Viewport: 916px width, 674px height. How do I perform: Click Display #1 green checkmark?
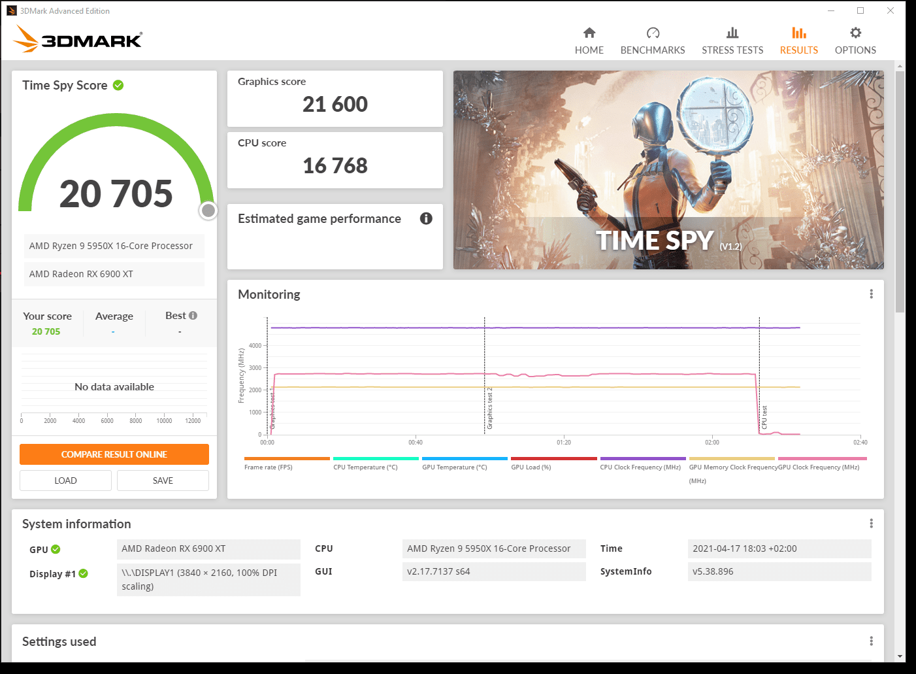pyautogui.click(x=83, y=573)
